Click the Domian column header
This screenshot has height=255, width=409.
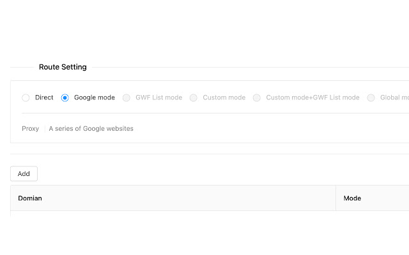tap(30, 198)
